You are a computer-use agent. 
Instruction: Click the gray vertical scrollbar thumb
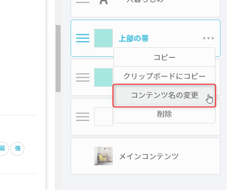pos(58,59)
